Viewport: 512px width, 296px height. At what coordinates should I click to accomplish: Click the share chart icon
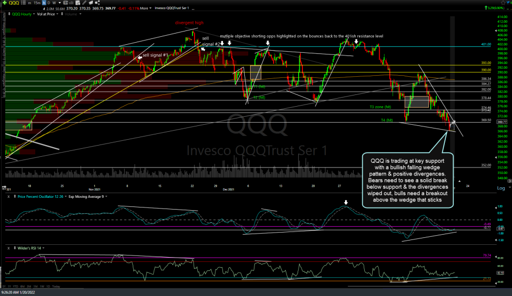pyautogui.click(x=97, y=3)
